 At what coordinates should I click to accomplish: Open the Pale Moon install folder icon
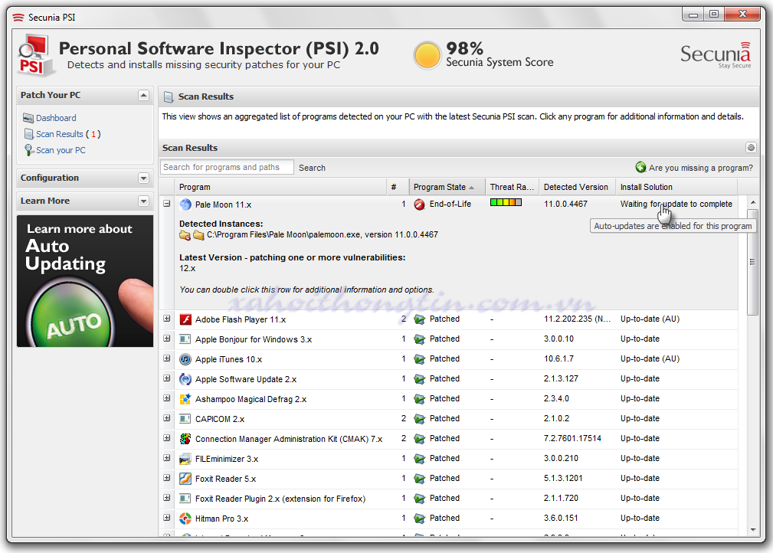[198, 235]
